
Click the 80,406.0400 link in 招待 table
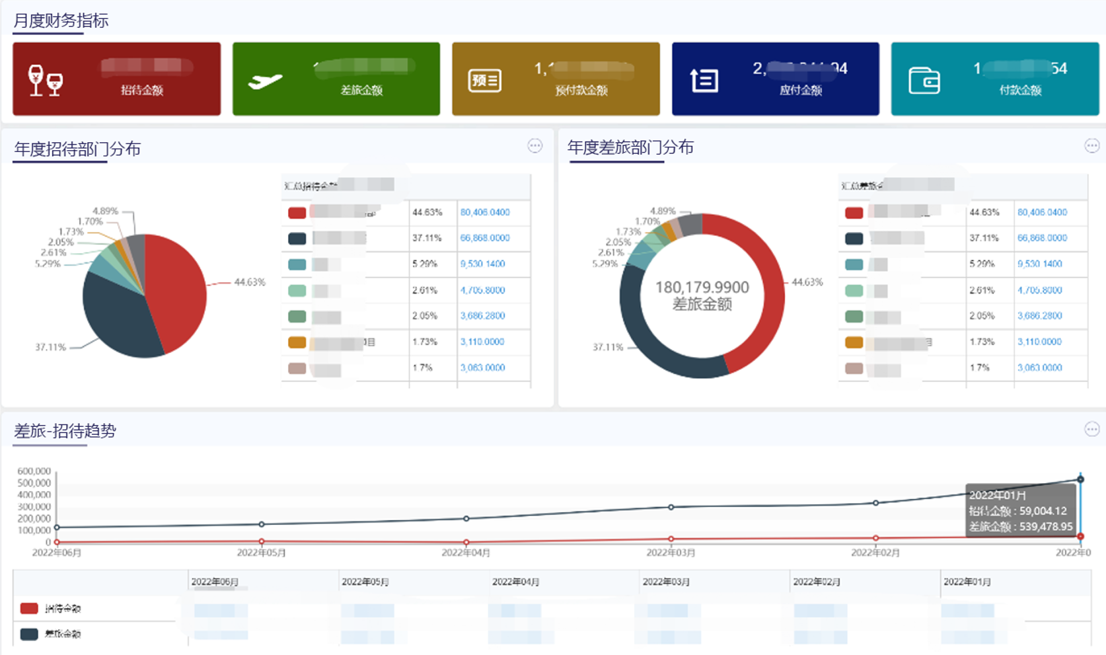[x=485, y=212]
